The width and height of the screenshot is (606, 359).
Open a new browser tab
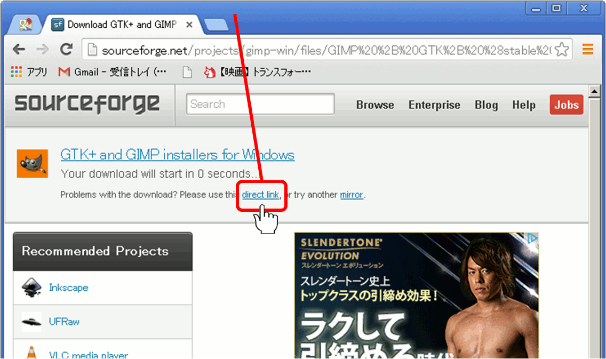(216, 25)
